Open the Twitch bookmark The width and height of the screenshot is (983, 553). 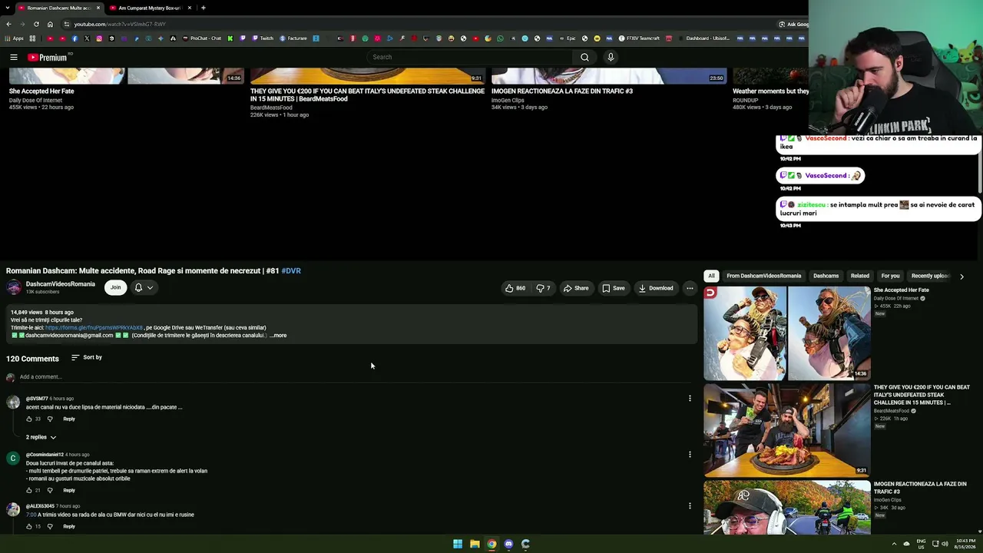click(263, 38)
